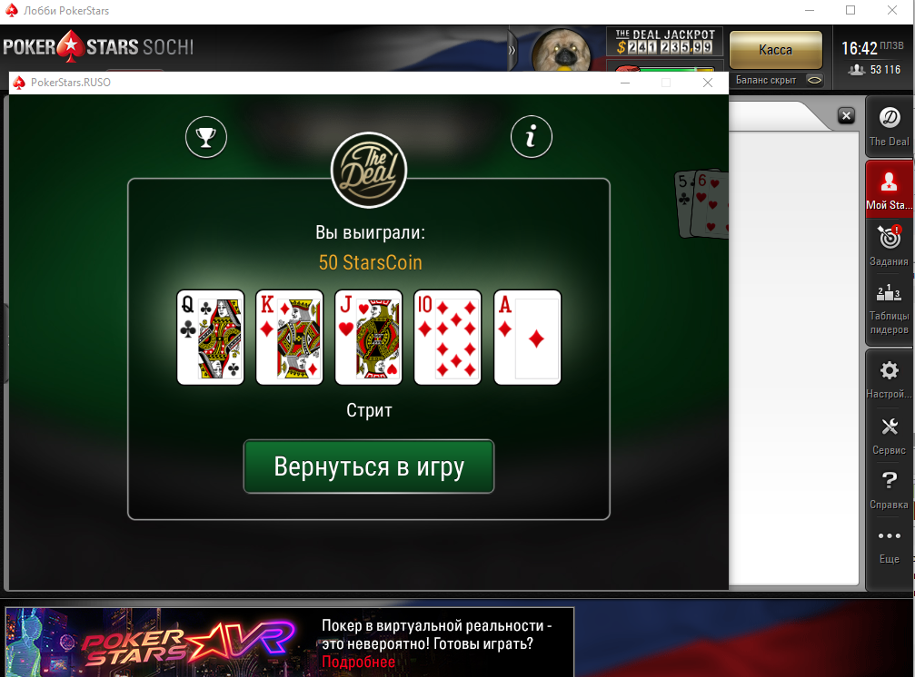Follow the Подробнее link in banner
The image size is (915, 677).
click(358, 662)
